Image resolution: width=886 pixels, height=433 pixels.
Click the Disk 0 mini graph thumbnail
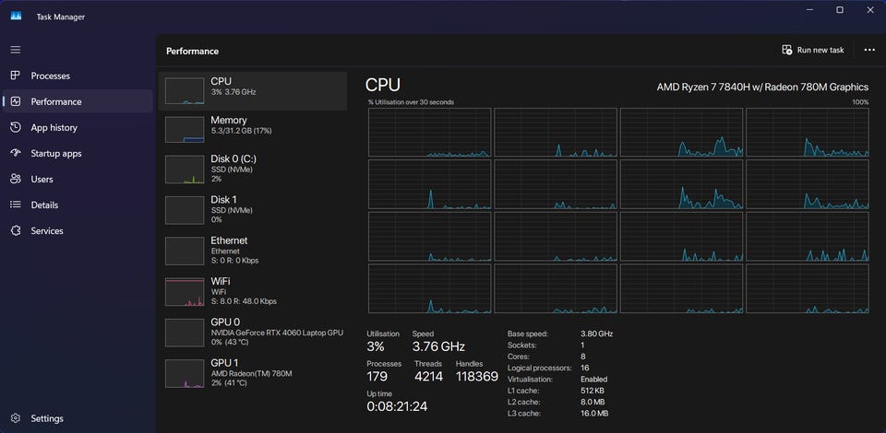[x=185, y=170]
